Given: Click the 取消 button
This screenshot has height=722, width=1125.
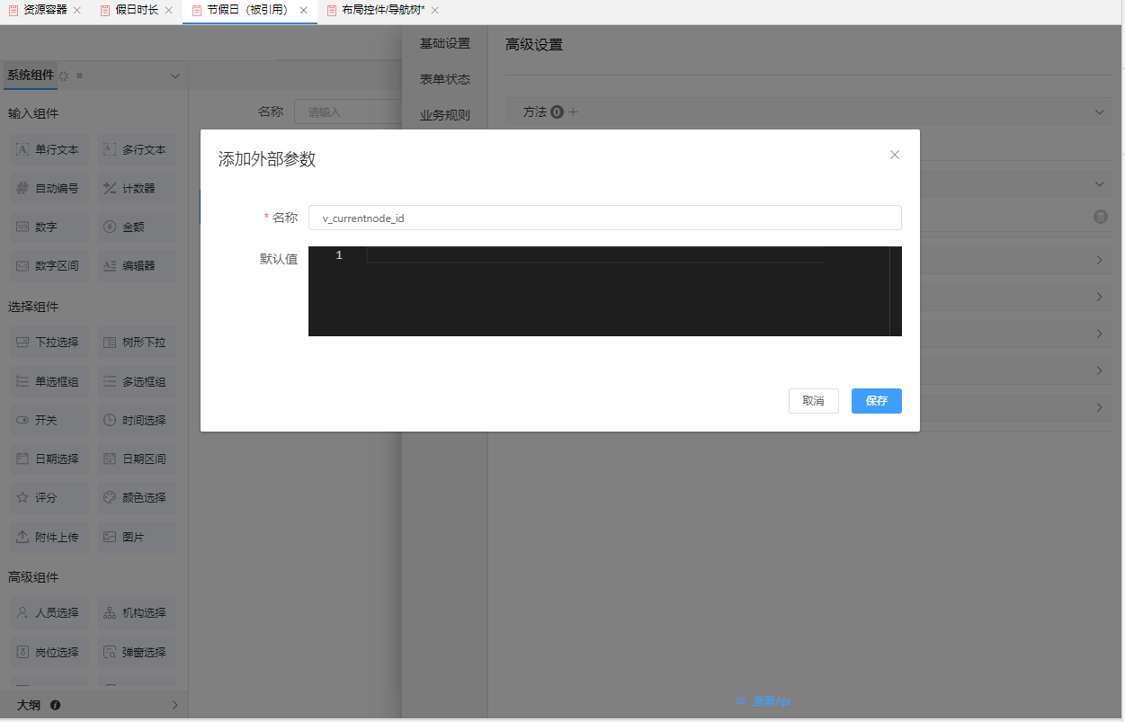Looking at the screenshot, I should [x=813, y=401].
